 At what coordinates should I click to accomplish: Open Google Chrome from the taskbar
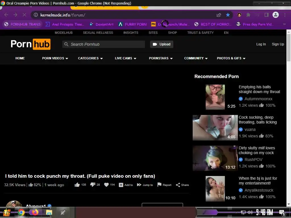pos(21,212)
